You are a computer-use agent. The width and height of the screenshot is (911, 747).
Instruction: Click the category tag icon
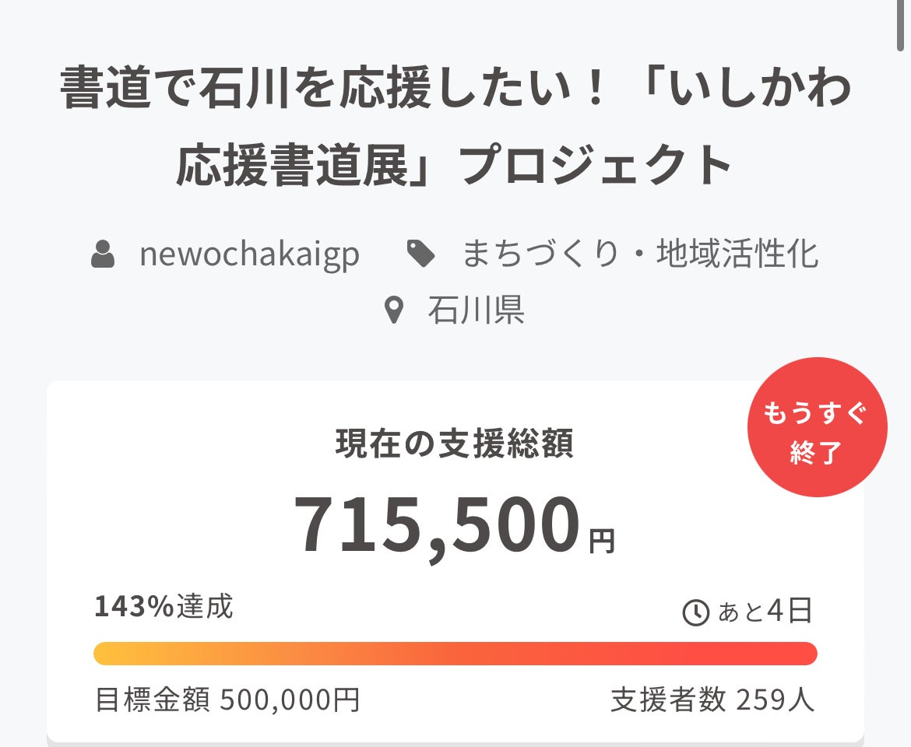pos(421,254)
